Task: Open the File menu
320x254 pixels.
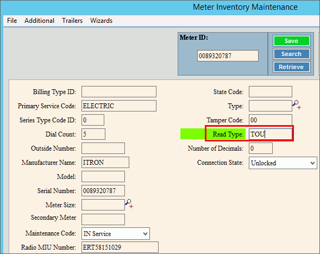Action: point(12,21)
